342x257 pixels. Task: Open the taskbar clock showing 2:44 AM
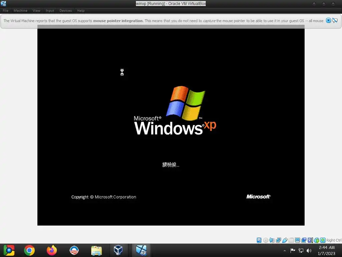(327, 250)
